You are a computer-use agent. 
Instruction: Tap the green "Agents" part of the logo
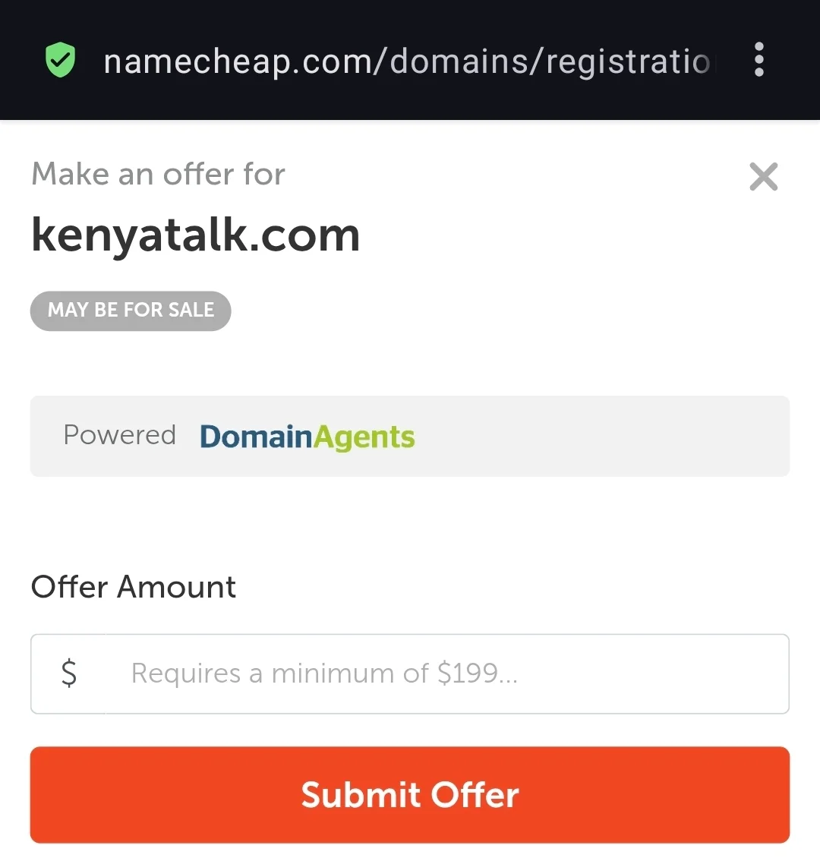point(364,438)
